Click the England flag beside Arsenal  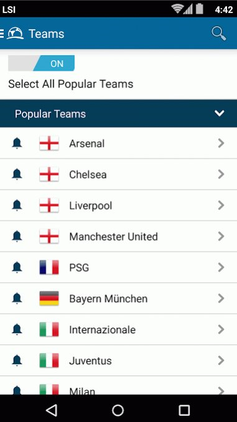[49, 143]
